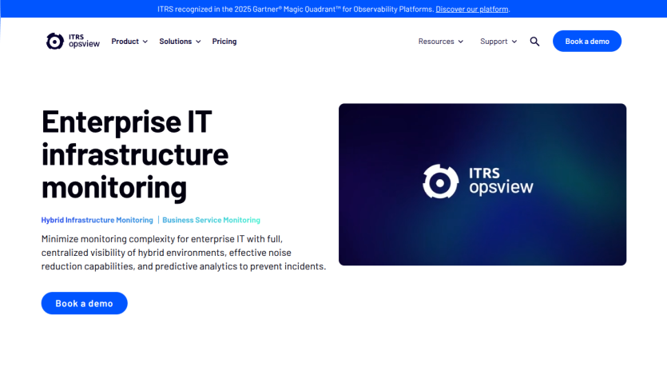Open Business Service Monitoring link
Image resolution: width=667 pixels, height=375 pixels.
pyautogui.click(x=211, y=220)
